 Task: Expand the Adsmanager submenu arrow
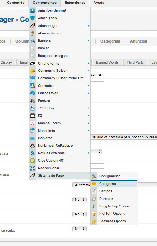click(x=88, y=26)
